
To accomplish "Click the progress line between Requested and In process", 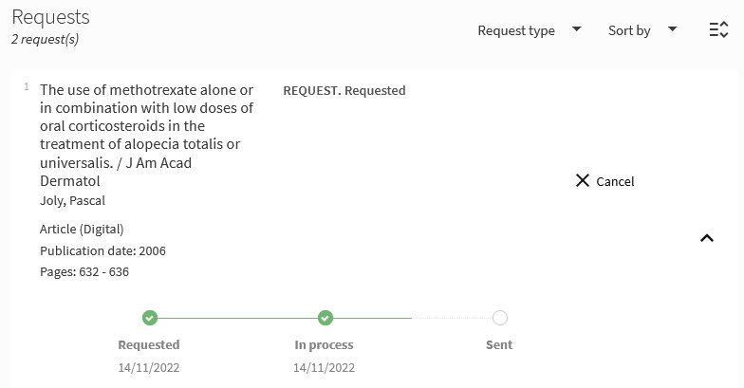I will point(237,318).
